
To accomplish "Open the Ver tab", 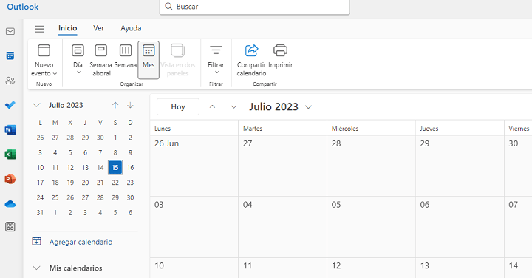I will (99, 28).
